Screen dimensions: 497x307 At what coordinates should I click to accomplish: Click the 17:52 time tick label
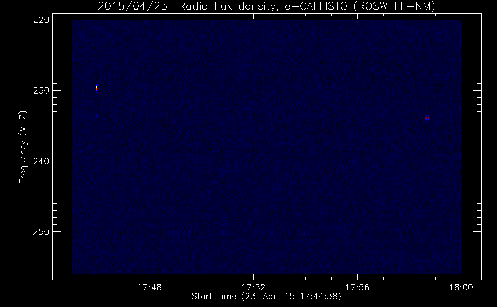click(x=253, y=288)
